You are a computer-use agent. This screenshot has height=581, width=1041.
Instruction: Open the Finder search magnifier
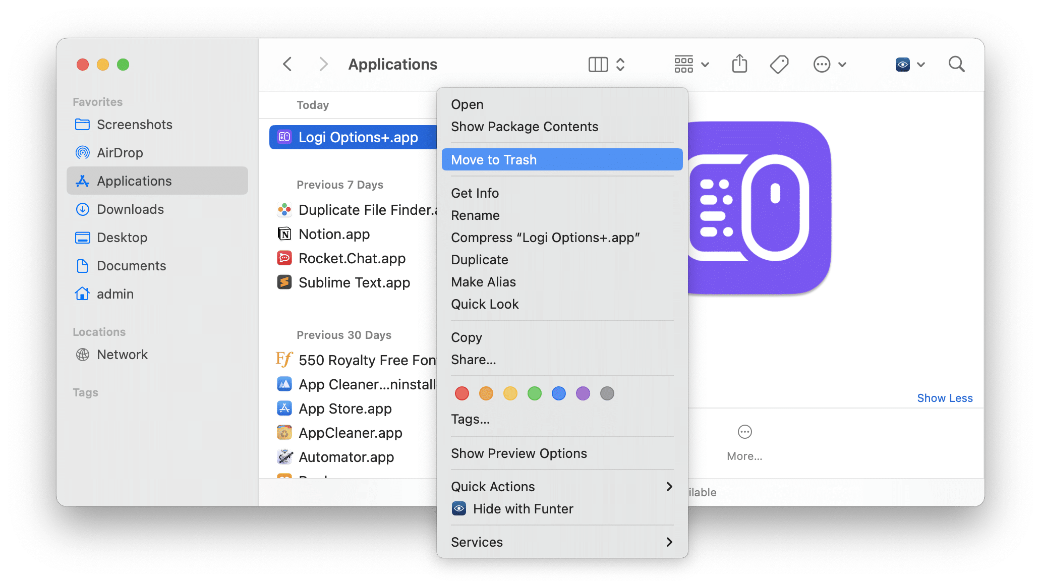click(957, 64)
